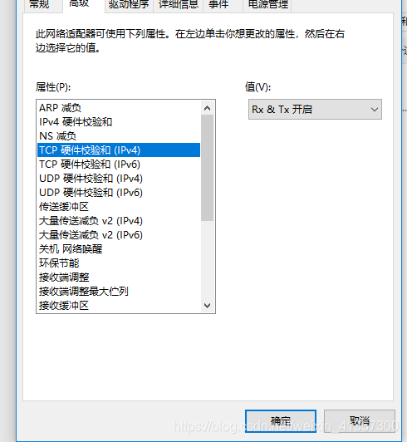This screenshot has height=442, width=407.
Task: Switch to the 常规 tab
Action: click(40, 5)
